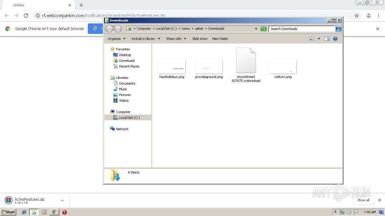Open Share with dropdown
This screenshot has height=216, width=385.
(176, 39)
